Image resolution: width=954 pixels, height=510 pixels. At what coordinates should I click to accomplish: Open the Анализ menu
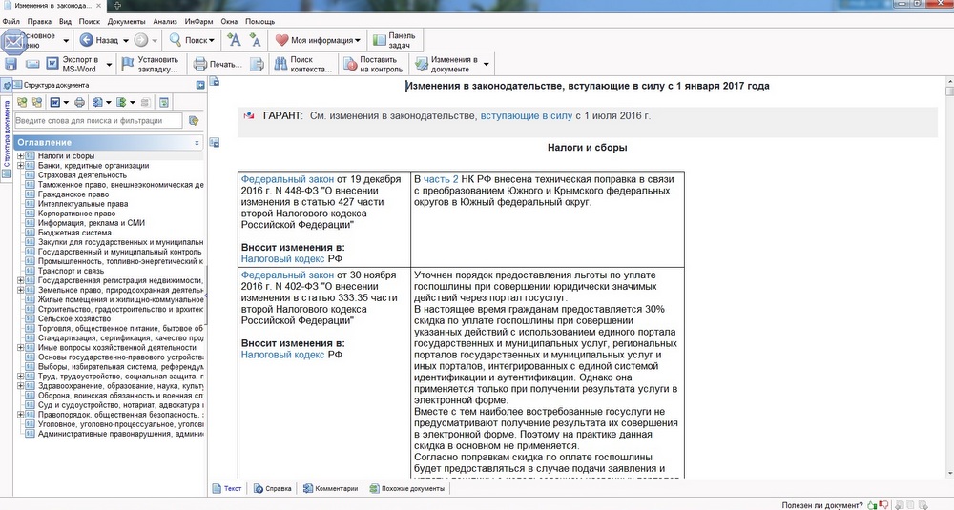coord(165,21)
